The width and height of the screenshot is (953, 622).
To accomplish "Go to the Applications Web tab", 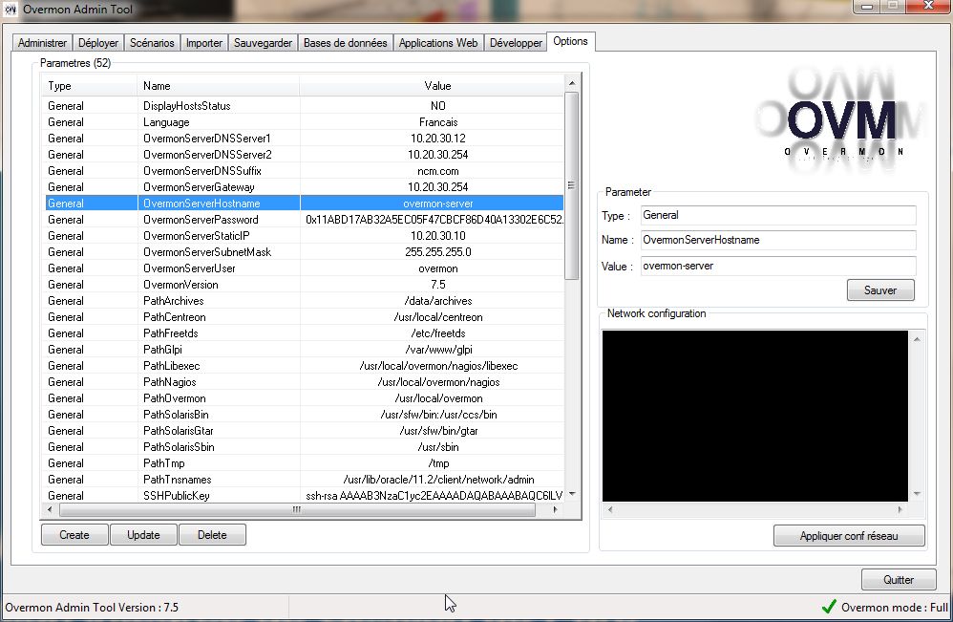I will 438,43.
